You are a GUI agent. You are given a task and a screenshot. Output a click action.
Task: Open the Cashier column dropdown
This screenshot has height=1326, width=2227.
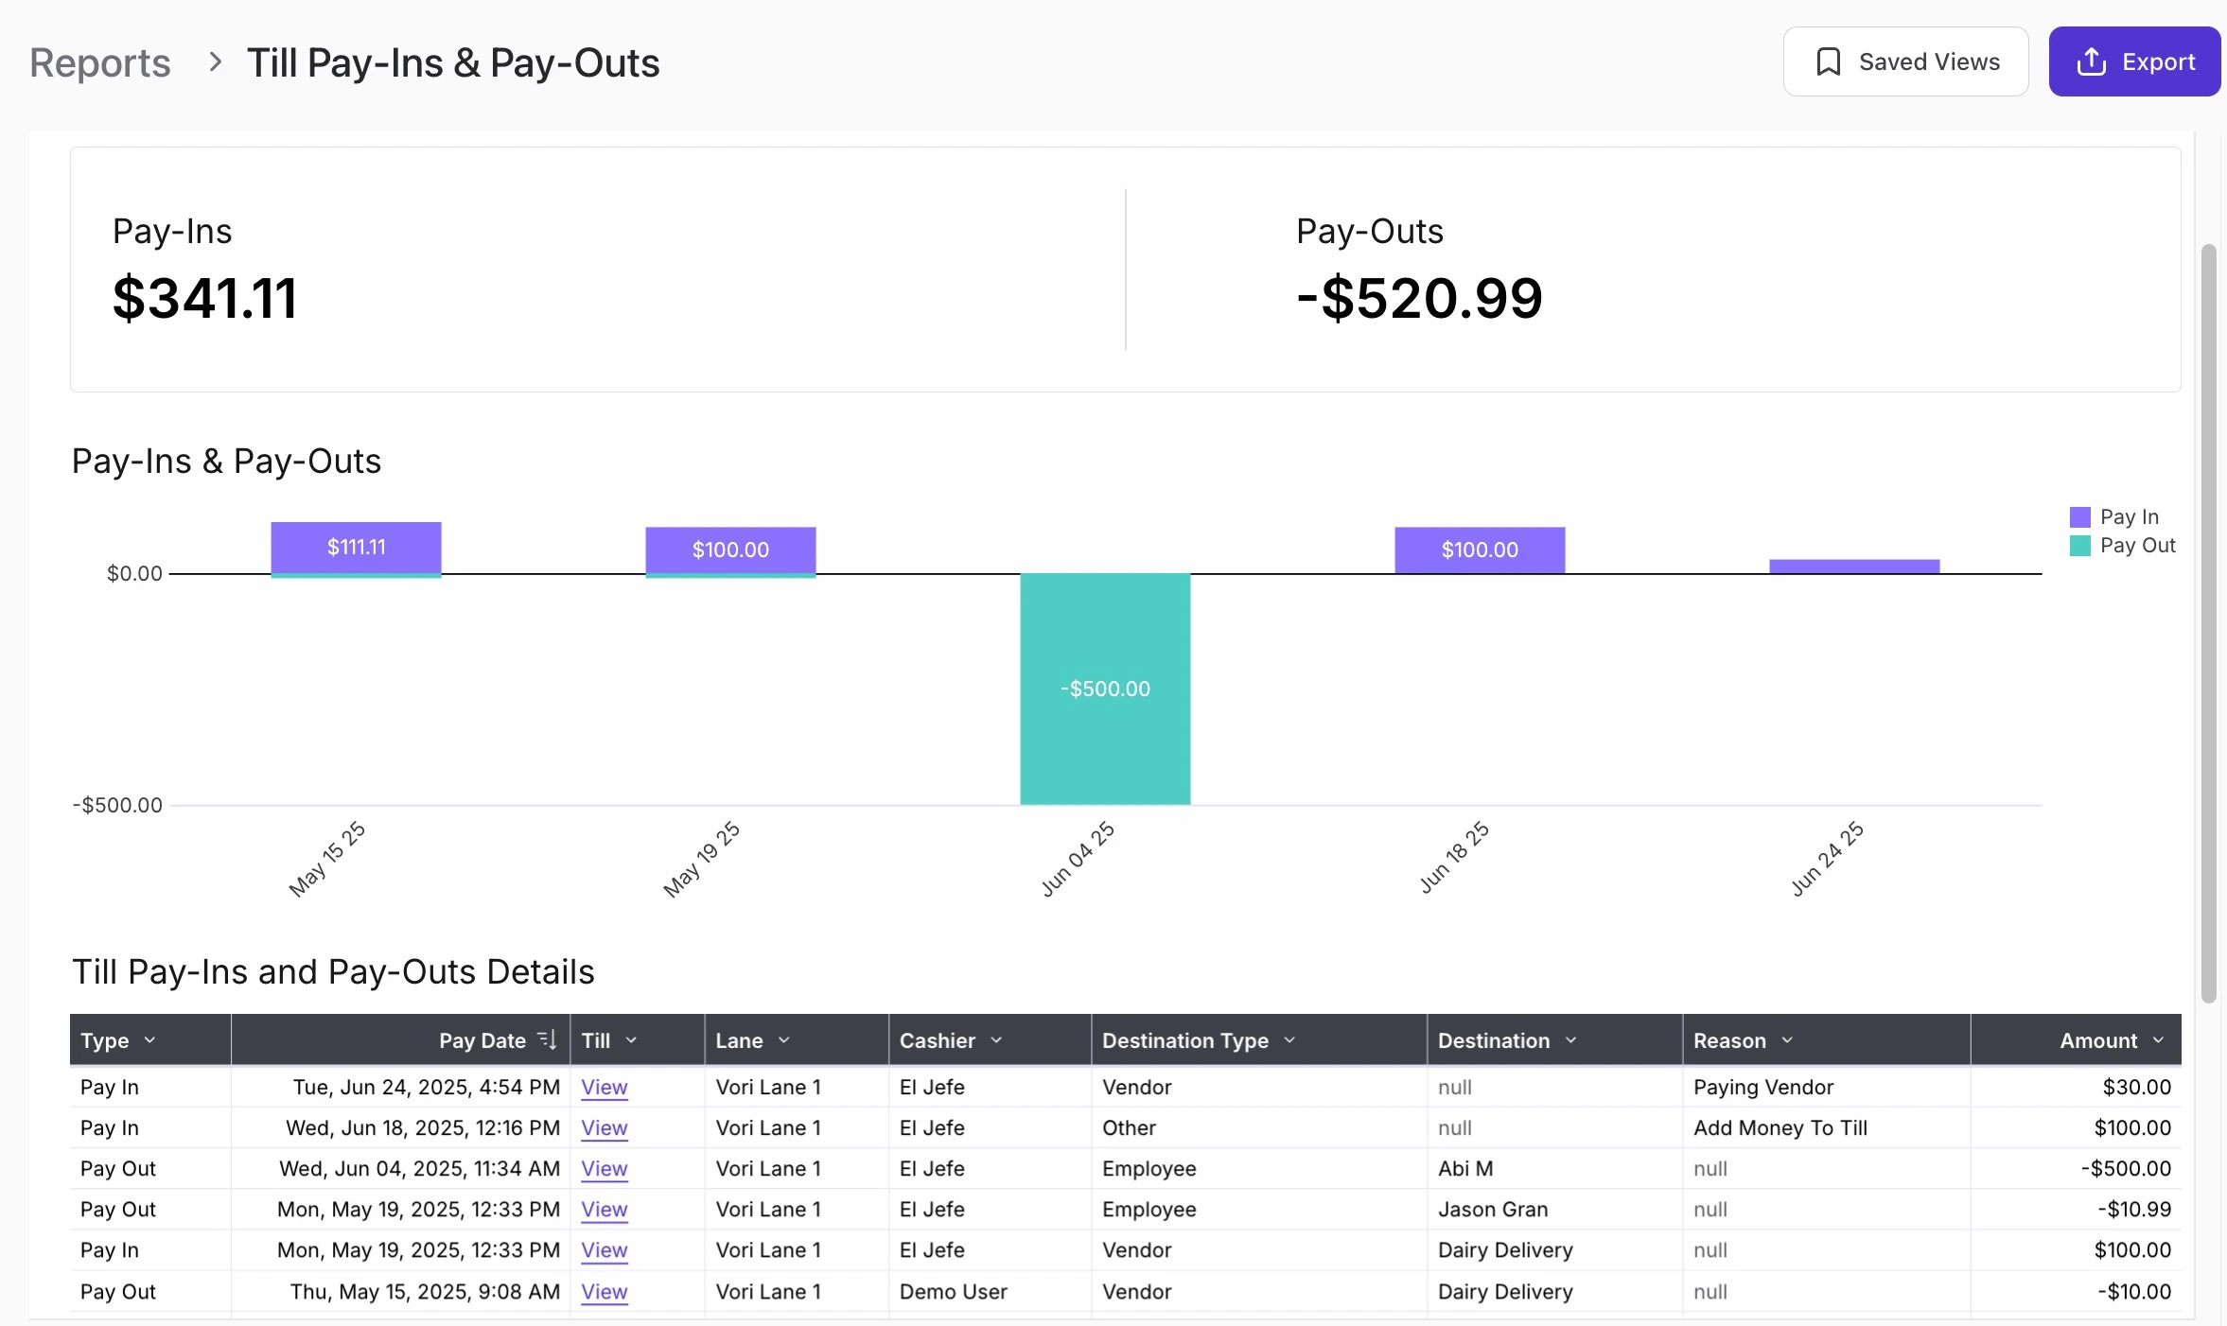(x=996, y=1040)
